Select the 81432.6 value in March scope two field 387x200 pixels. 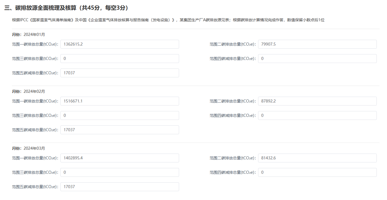[x=317, y=158]
